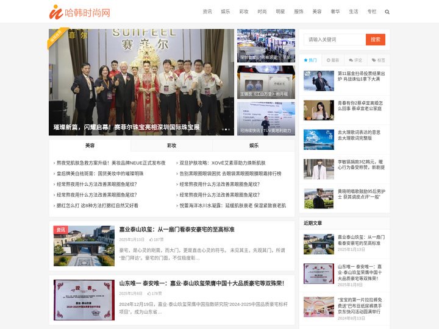The width and height of the screenshot is (439, 329).
Task: Focus the 请输入关键词 search field
Action: (x=335, y=40)
